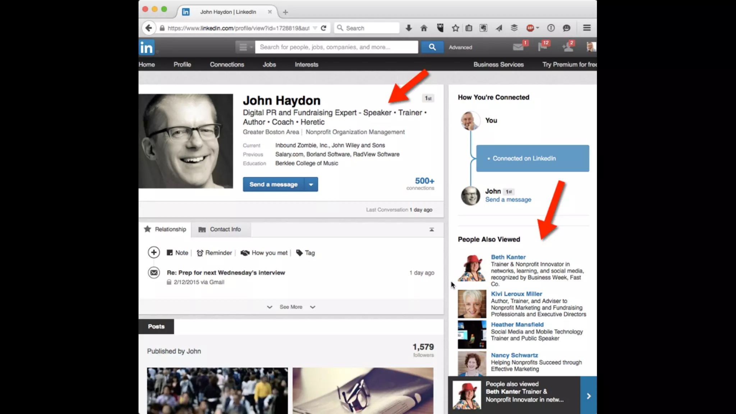Click John Haydon's profile photo
736x414 pixels.
pyautogui.click(x=186, y=141)
